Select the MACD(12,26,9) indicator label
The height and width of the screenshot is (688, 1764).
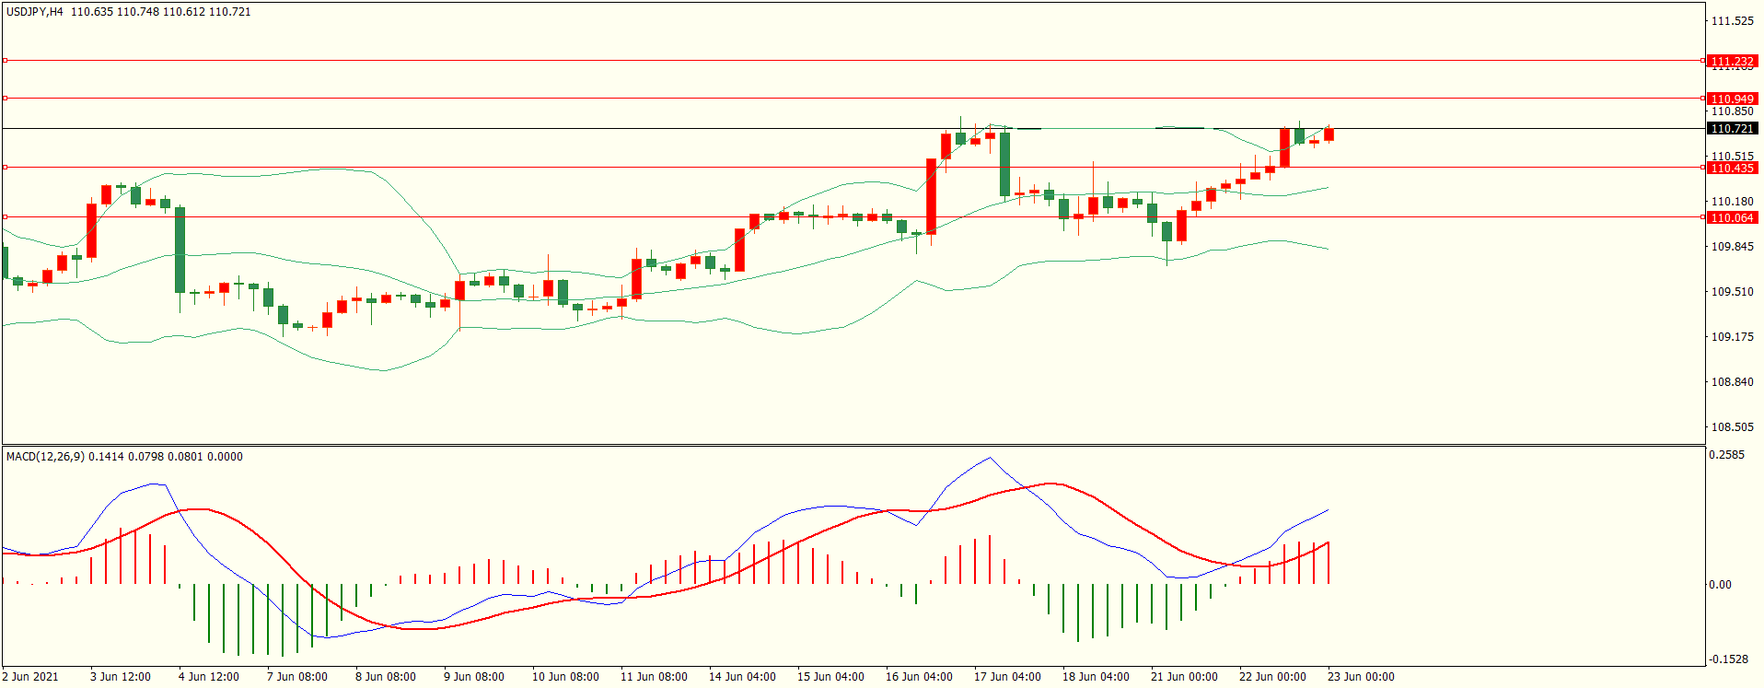[45, 457]
